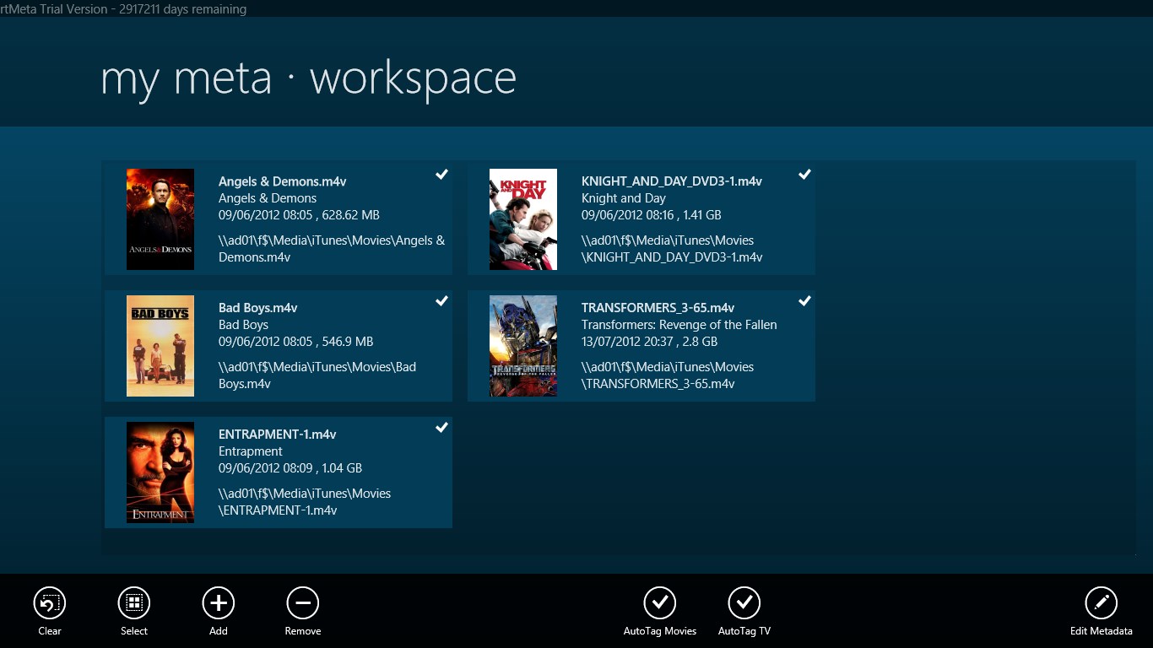The image size is (1153, 648).
Task: Click the Entrapment movie poster
Action: [160, 472]
